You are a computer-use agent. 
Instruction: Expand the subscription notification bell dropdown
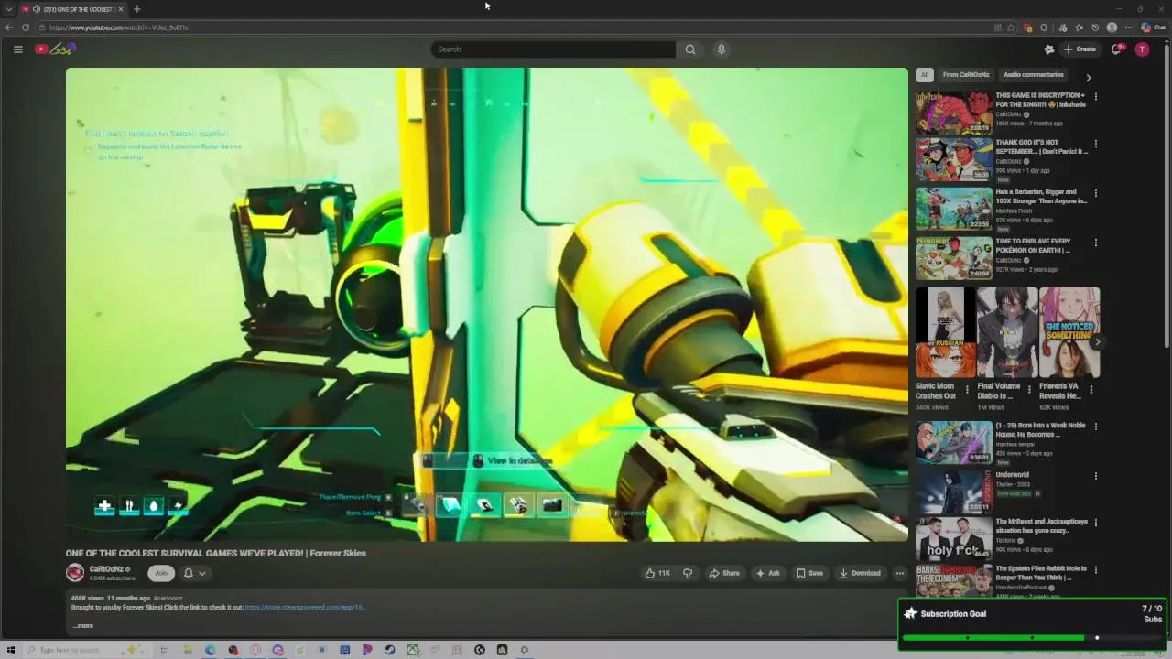(194, 573)
